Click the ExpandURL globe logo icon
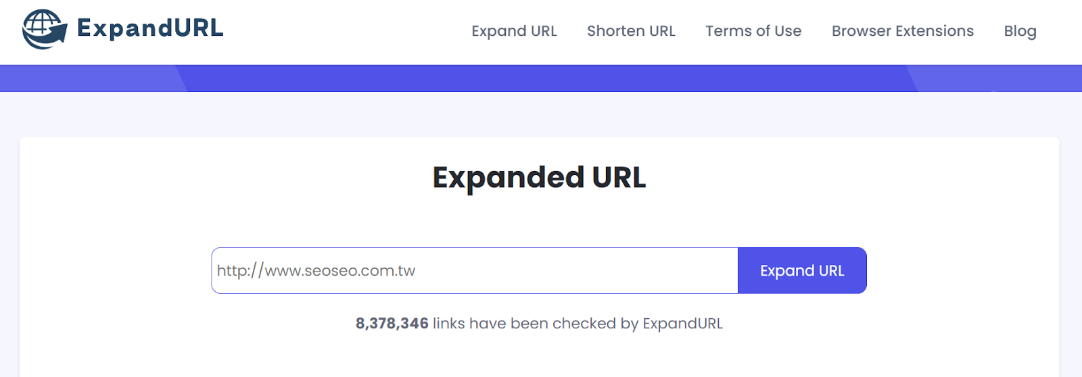The height and width of the screenshot is (377, 1082). point(45,29)
